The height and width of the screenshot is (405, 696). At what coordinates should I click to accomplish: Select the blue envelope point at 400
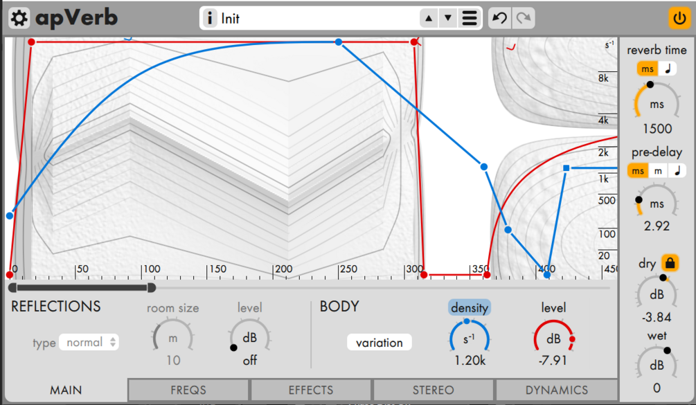[547, 275]
